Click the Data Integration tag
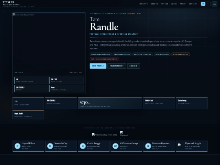The image size is (220, 165). [162, 54]
